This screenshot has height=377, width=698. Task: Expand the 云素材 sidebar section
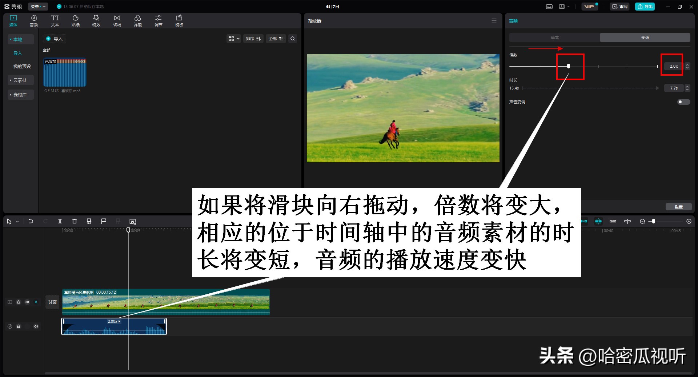click(20, 80)
